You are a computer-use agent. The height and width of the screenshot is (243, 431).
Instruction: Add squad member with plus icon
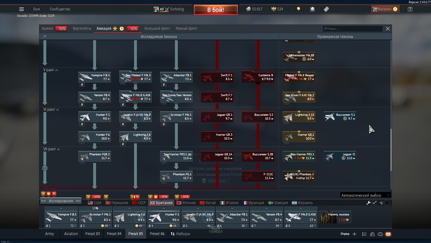[x=354, y=234]
